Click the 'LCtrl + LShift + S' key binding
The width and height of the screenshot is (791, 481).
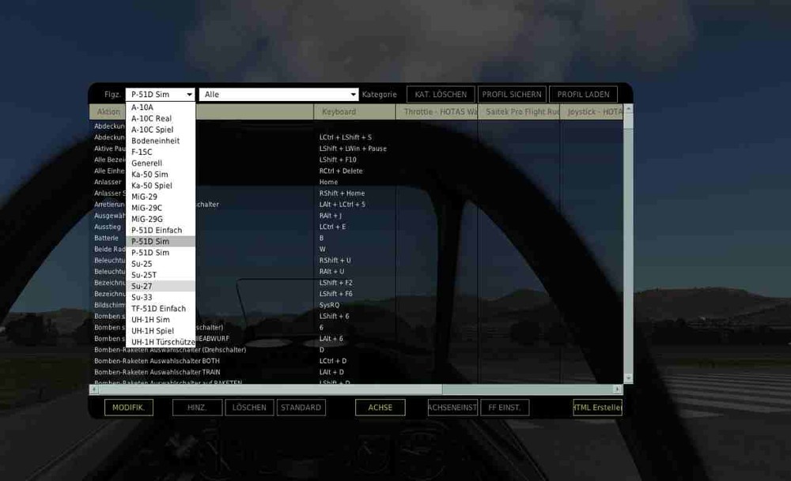(345, 137)
